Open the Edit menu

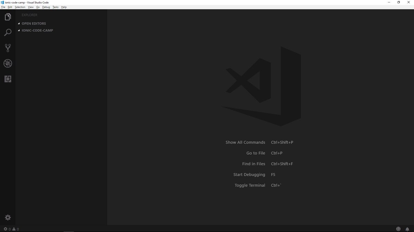[x=10, y=7]
